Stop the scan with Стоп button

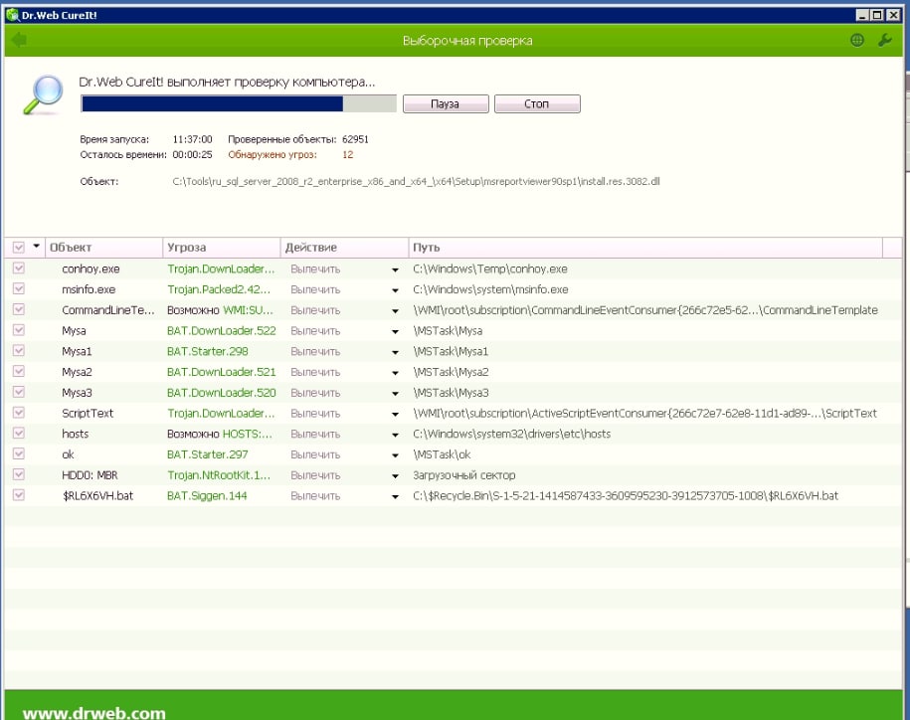tap(537, 103)
